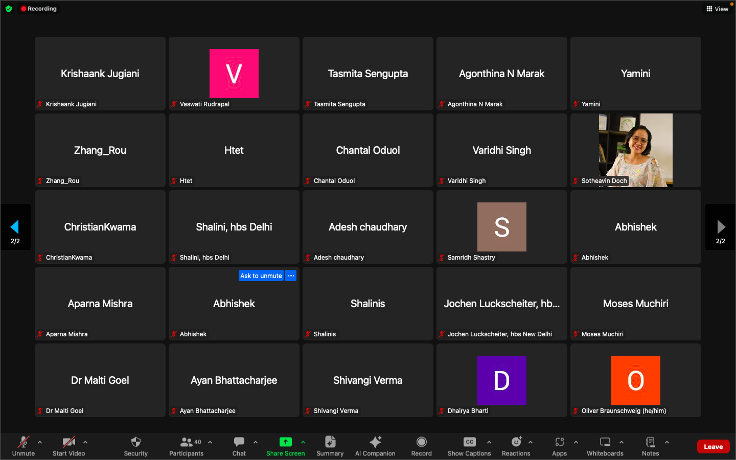Open the Chat panel

[x=239, y=442]
